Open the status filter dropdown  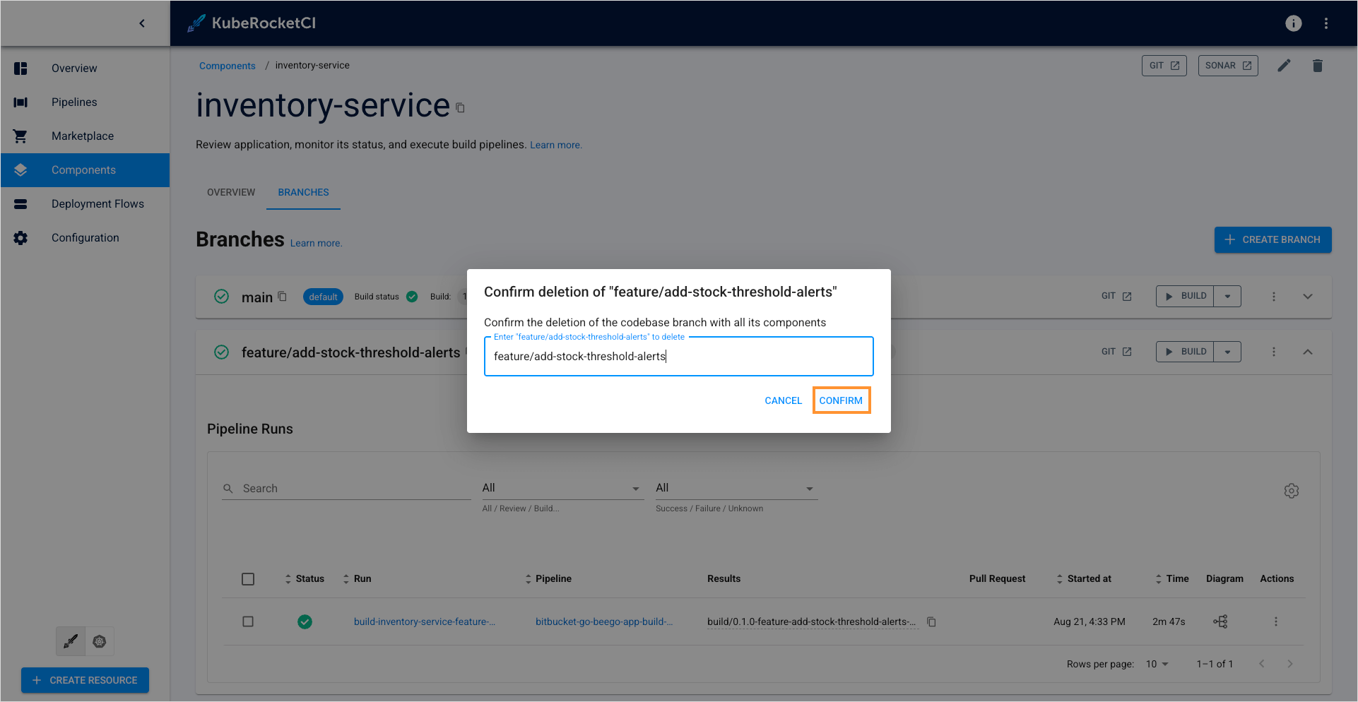(x=735, y=488)
